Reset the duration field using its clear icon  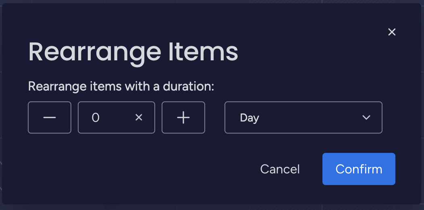coord(139,117)
